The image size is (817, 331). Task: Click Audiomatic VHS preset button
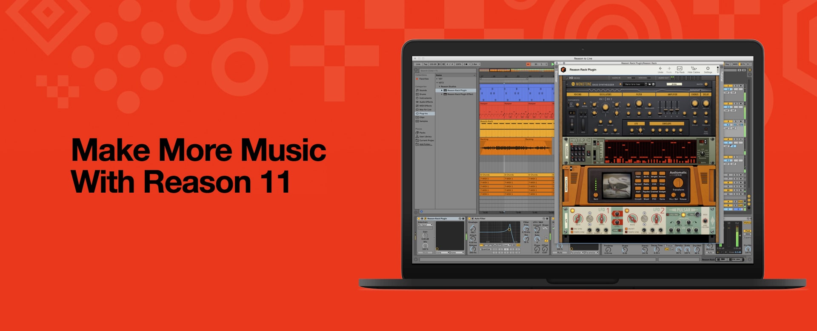654,181
